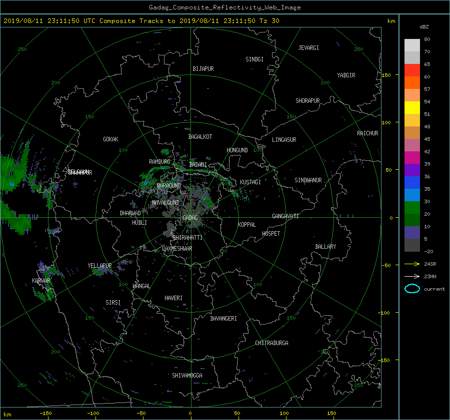Pick the dark orange 57-60 dBZ swatch

point(412,82)
